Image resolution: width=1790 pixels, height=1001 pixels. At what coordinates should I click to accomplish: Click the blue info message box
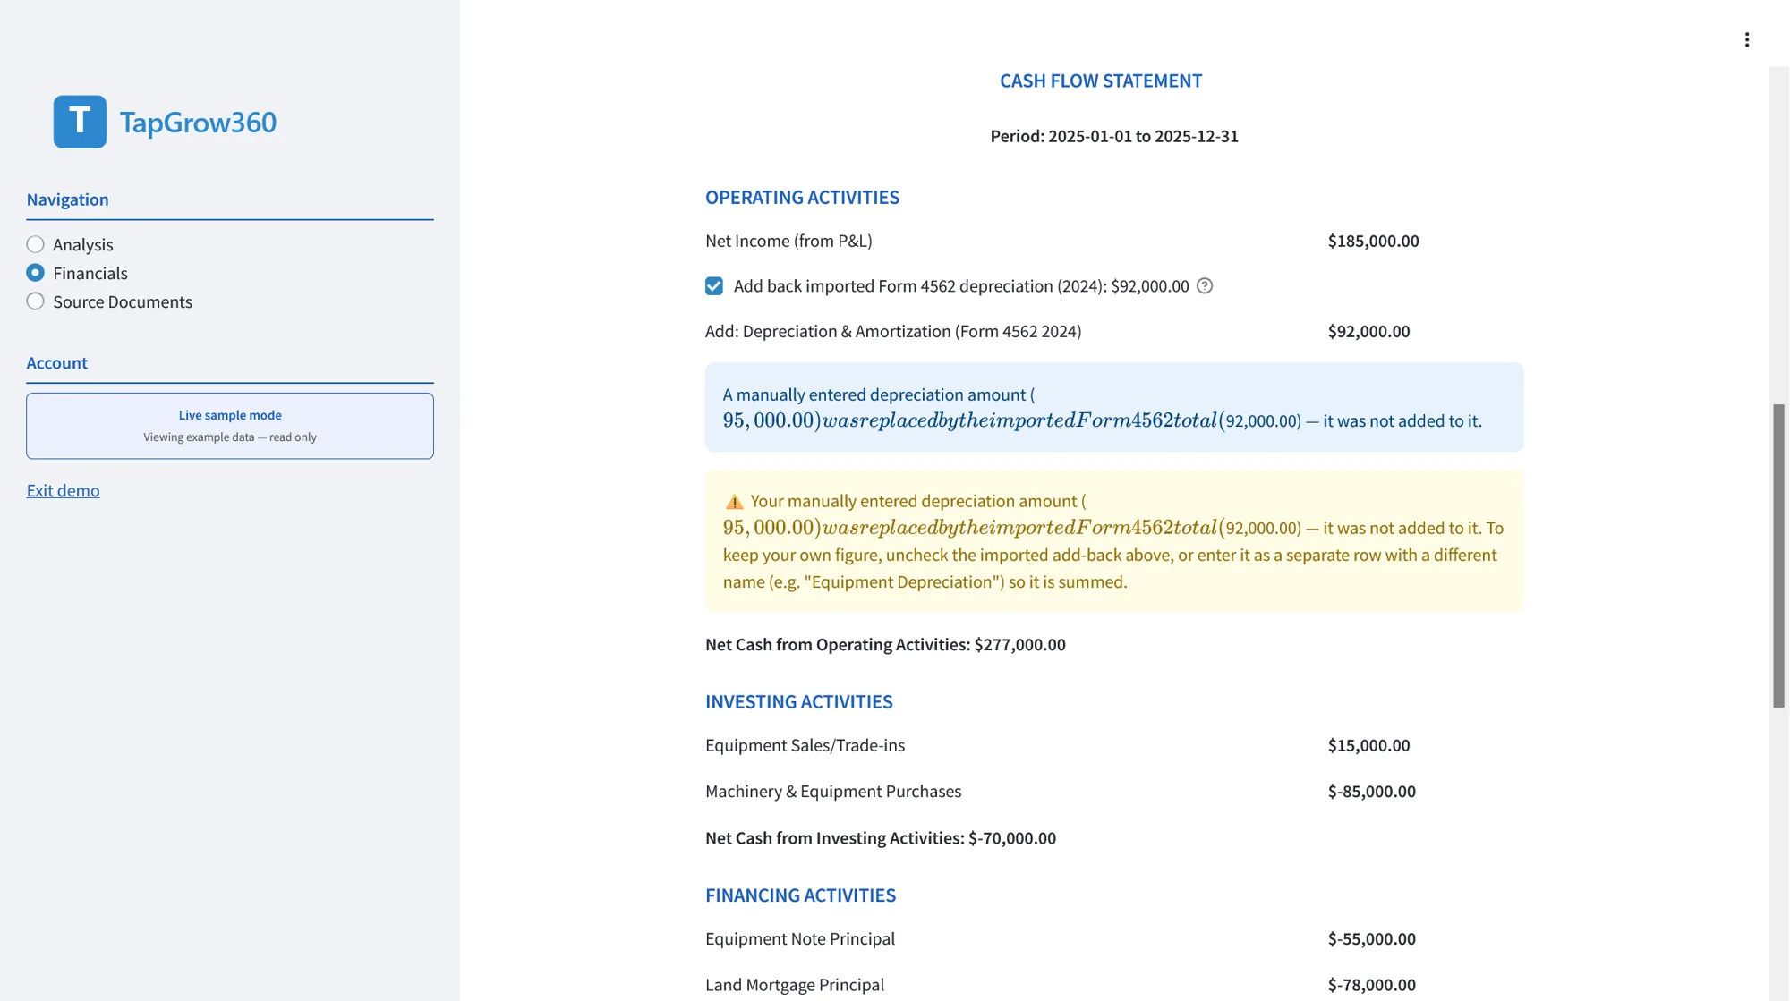point(1114,407)
